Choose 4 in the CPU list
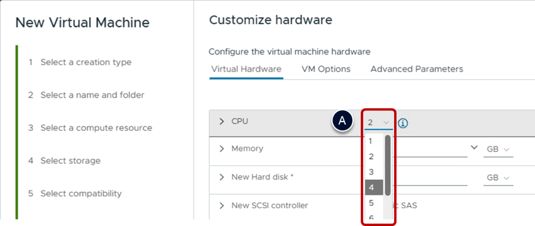This screenshot has width=535, height=226. 371,188
